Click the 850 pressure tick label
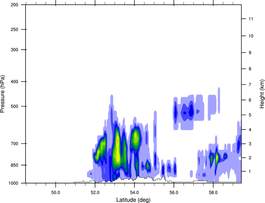Viewport: 265px width, 203px height. coord(14,165)
